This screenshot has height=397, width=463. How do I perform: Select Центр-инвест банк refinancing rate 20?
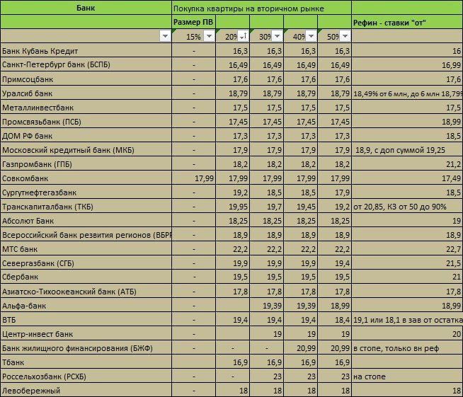(407, 334)
